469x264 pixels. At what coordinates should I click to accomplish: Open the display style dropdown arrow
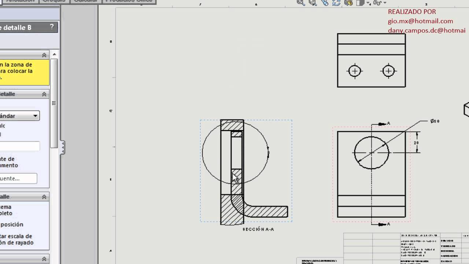coord(368,3)
